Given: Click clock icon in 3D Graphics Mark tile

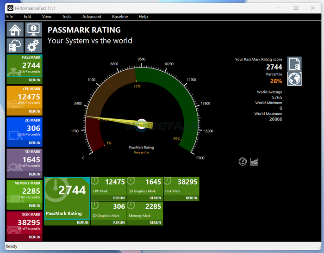Looking at the screenshot, I should click(131, 181).
